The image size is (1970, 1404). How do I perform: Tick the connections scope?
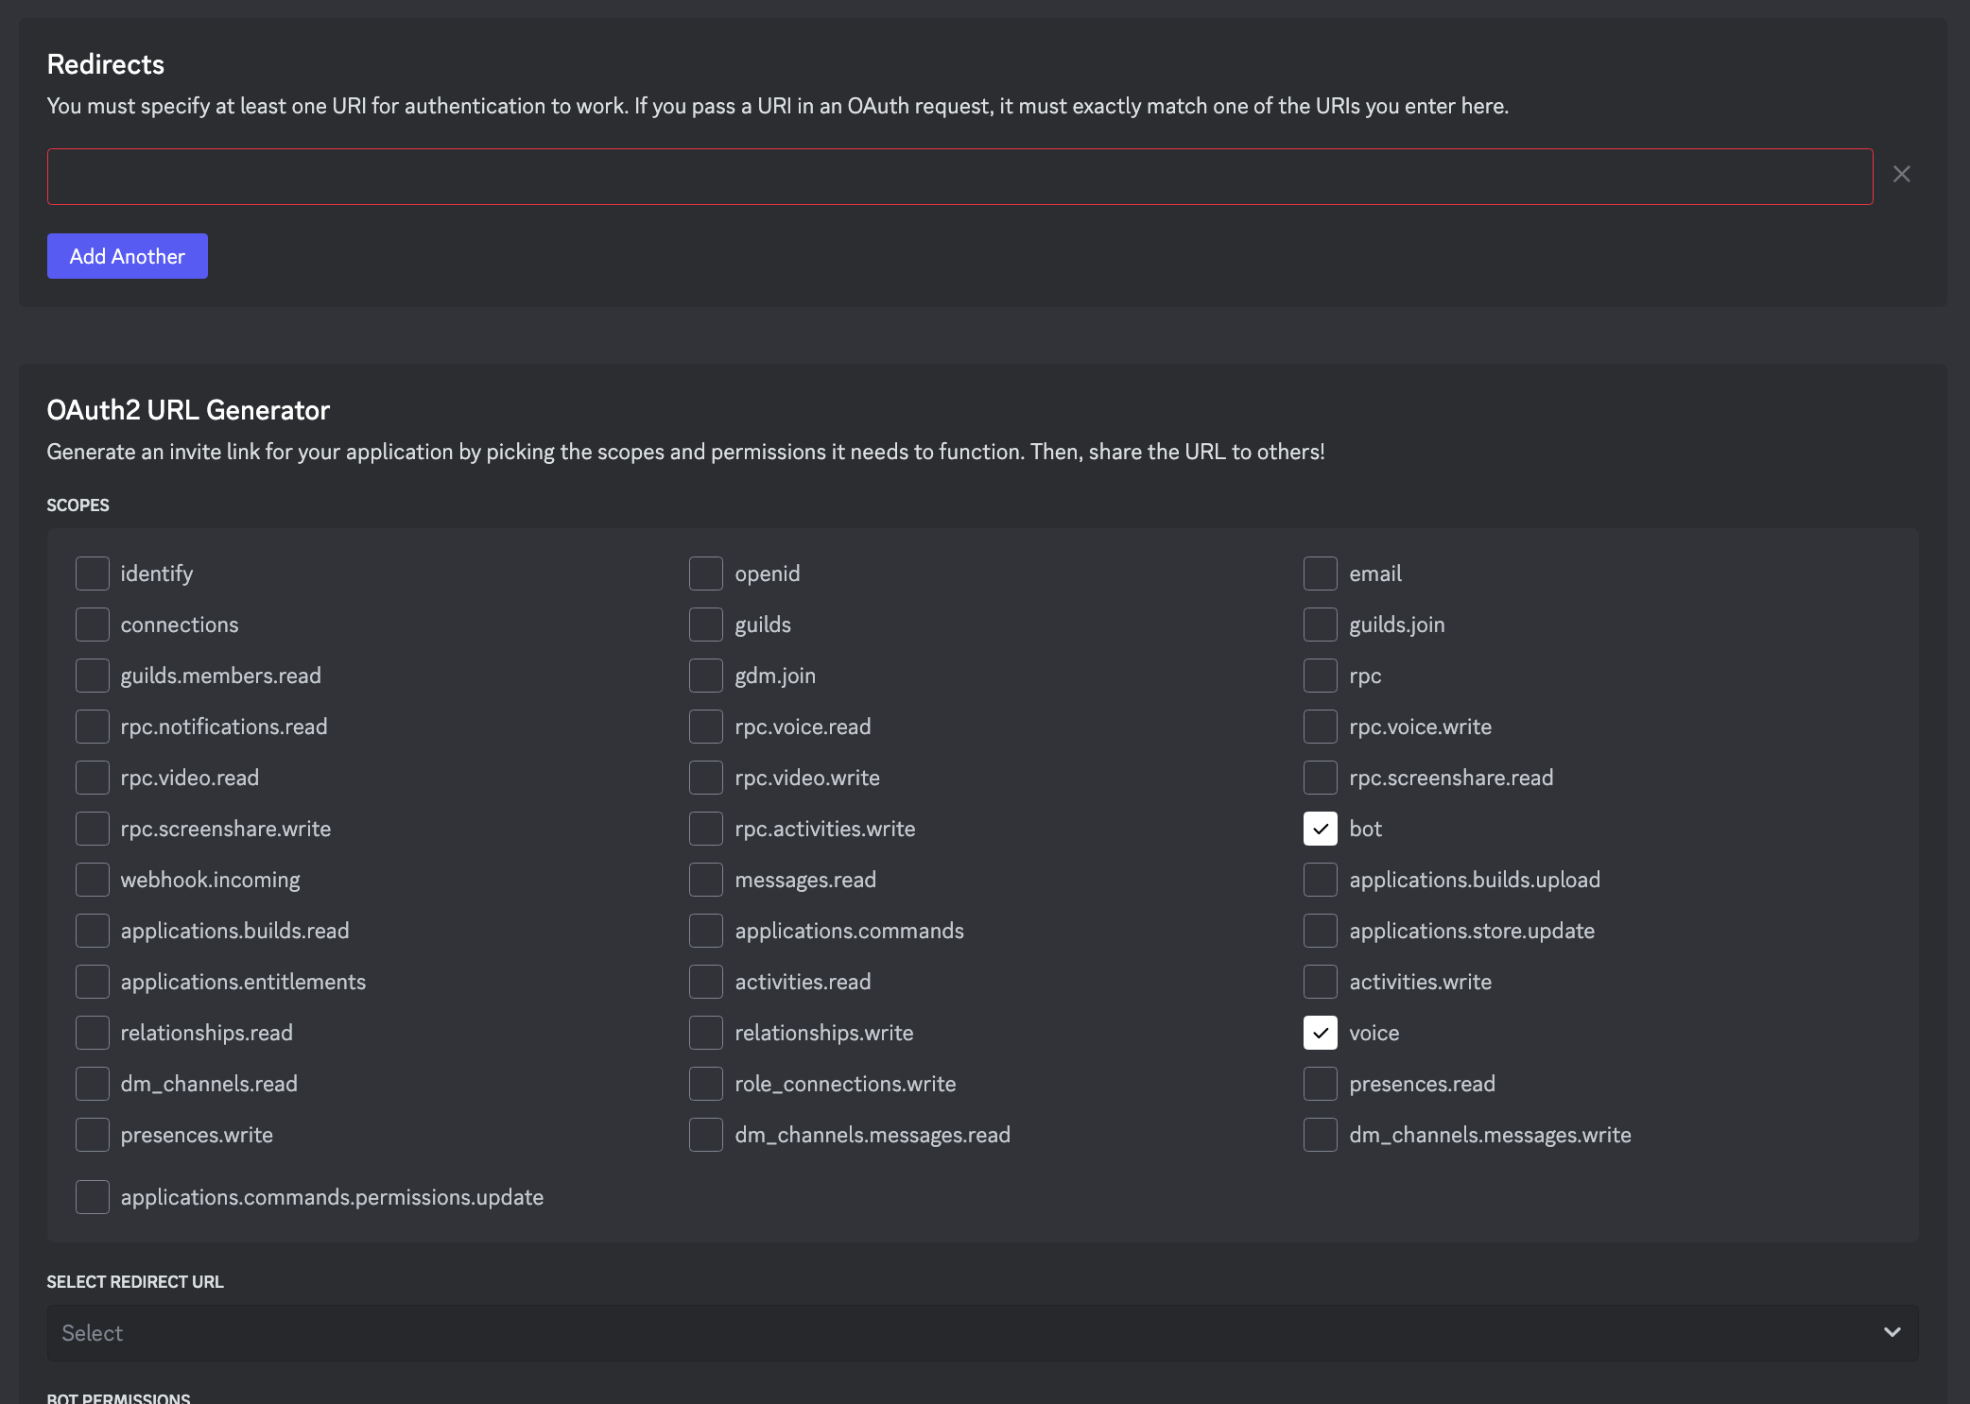[x=93, y=625]
